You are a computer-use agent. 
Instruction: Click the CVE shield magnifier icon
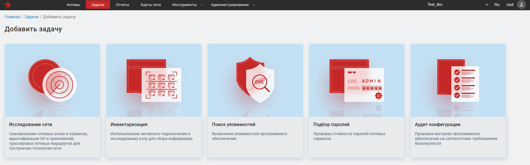tap(255, 81)
